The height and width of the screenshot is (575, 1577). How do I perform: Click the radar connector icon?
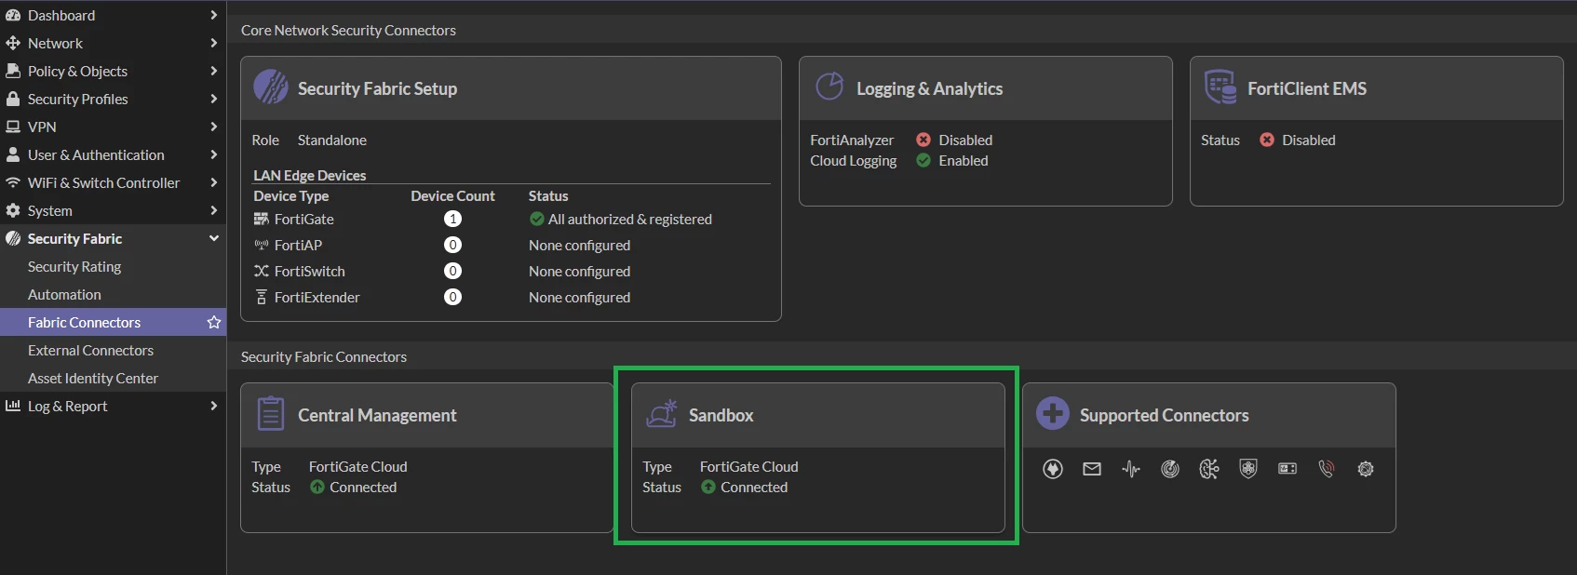(1170, 469)
